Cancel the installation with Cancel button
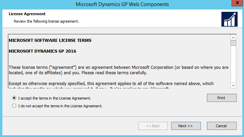This screenshot has height=137, width=244. (221, 126)
